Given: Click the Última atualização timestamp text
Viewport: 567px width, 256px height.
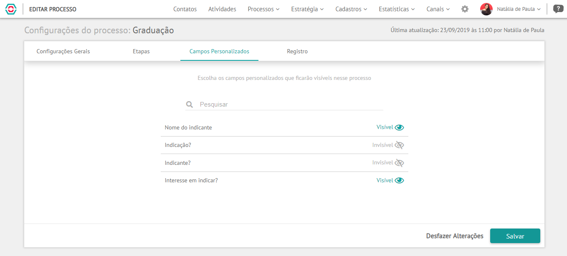Looking at the screenshot, I should tap(467, 30).
